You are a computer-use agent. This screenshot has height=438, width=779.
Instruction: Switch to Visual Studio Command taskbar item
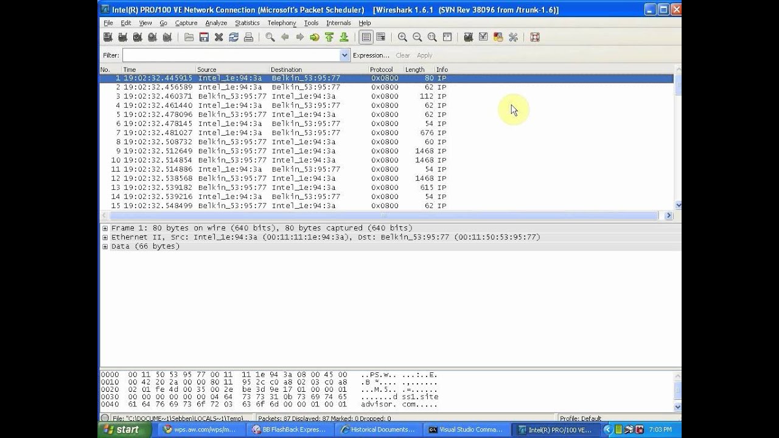(466, 429)
